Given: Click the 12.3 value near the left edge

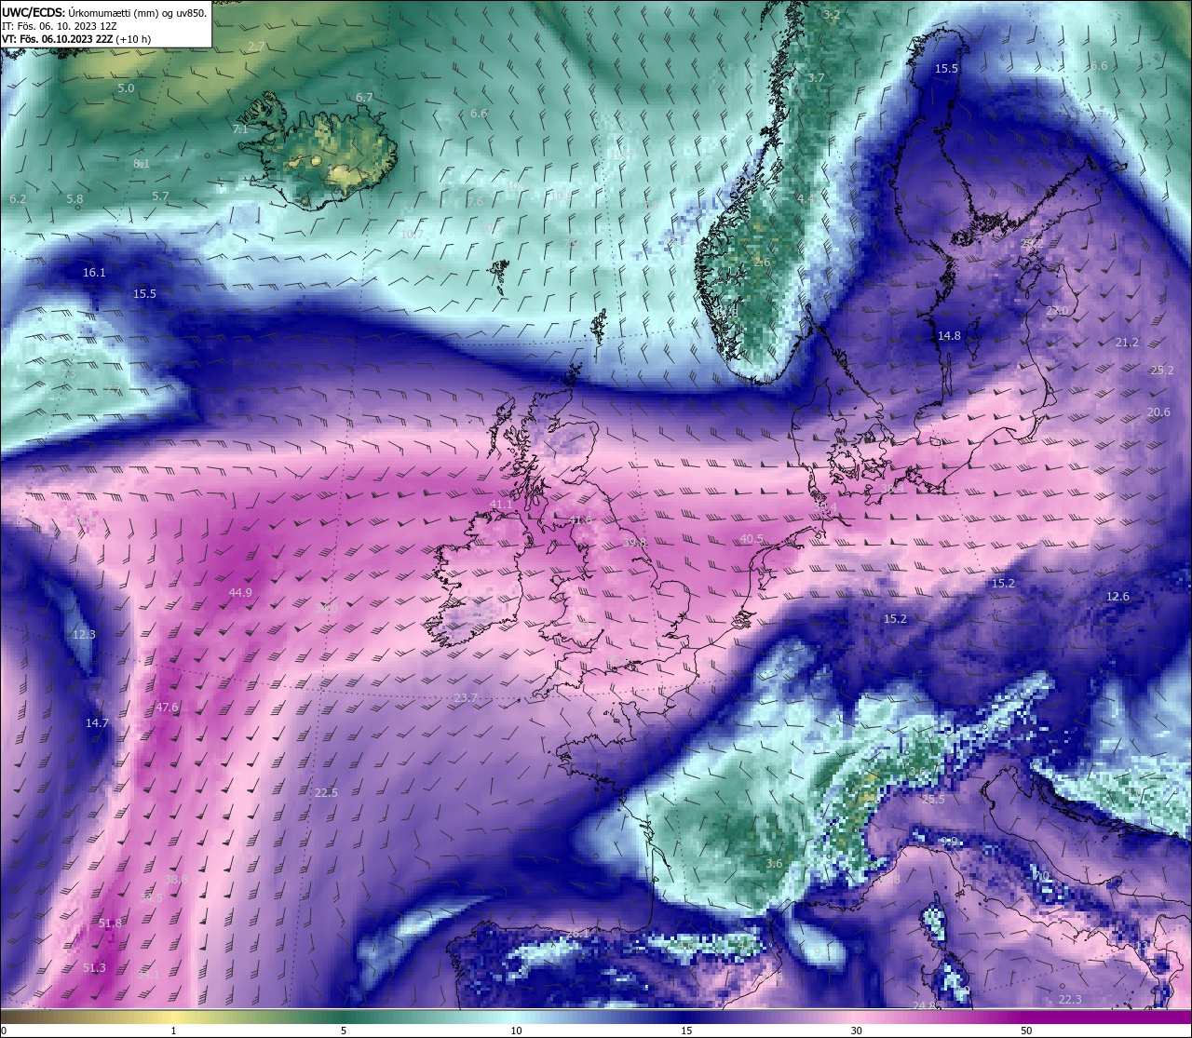Looking at the screenshot, I should [x=84, y=635].
